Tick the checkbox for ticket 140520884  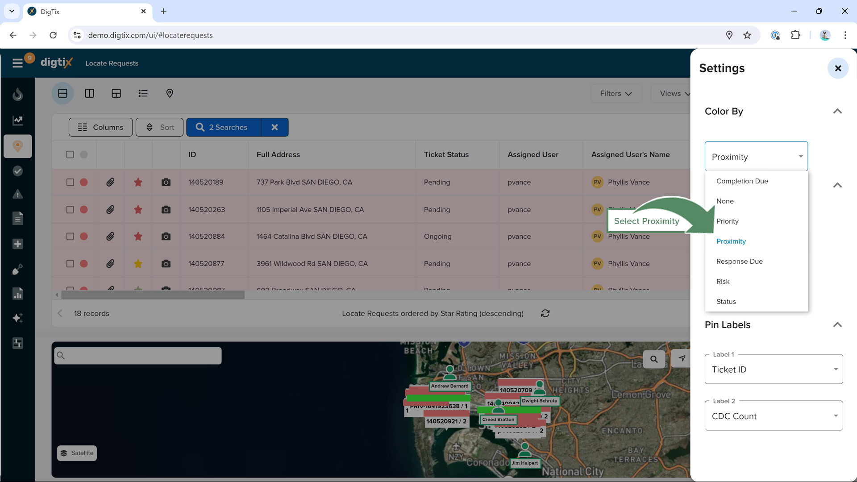(70, 237)
